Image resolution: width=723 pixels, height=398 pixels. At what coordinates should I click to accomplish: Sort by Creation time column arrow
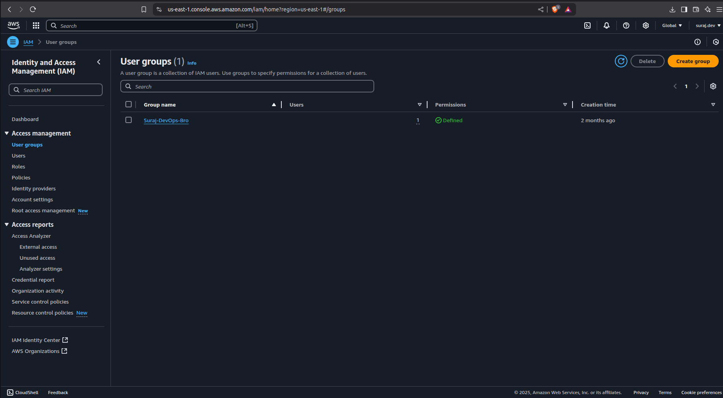click(713, 105)
